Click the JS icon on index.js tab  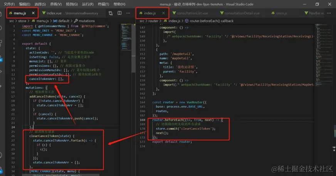coord(141,13)
